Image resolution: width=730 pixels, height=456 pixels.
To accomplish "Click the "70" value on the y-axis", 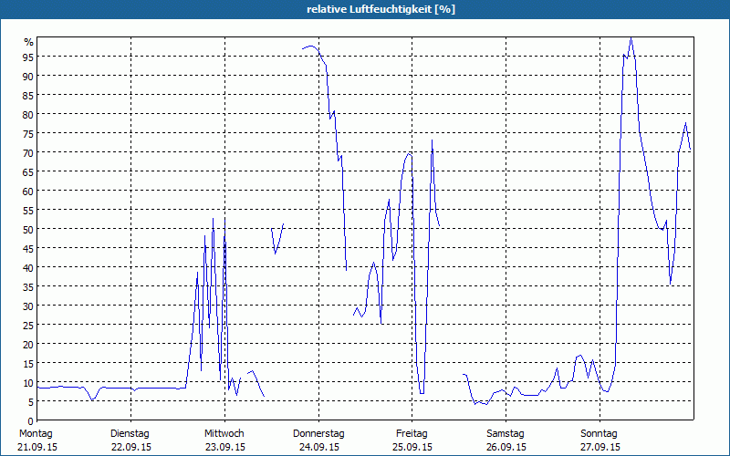I will pos(27,153).
